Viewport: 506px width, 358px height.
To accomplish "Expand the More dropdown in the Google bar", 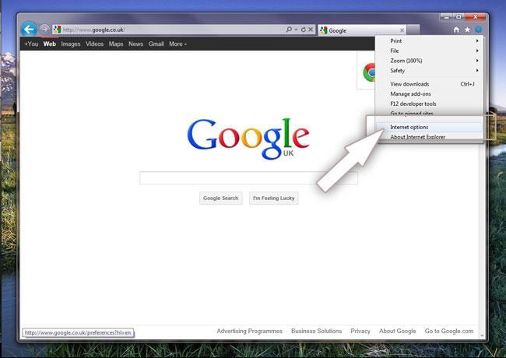I will coord(177,44).
